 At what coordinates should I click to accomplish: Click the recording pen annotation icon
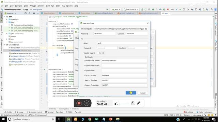(x=139, y=103)
